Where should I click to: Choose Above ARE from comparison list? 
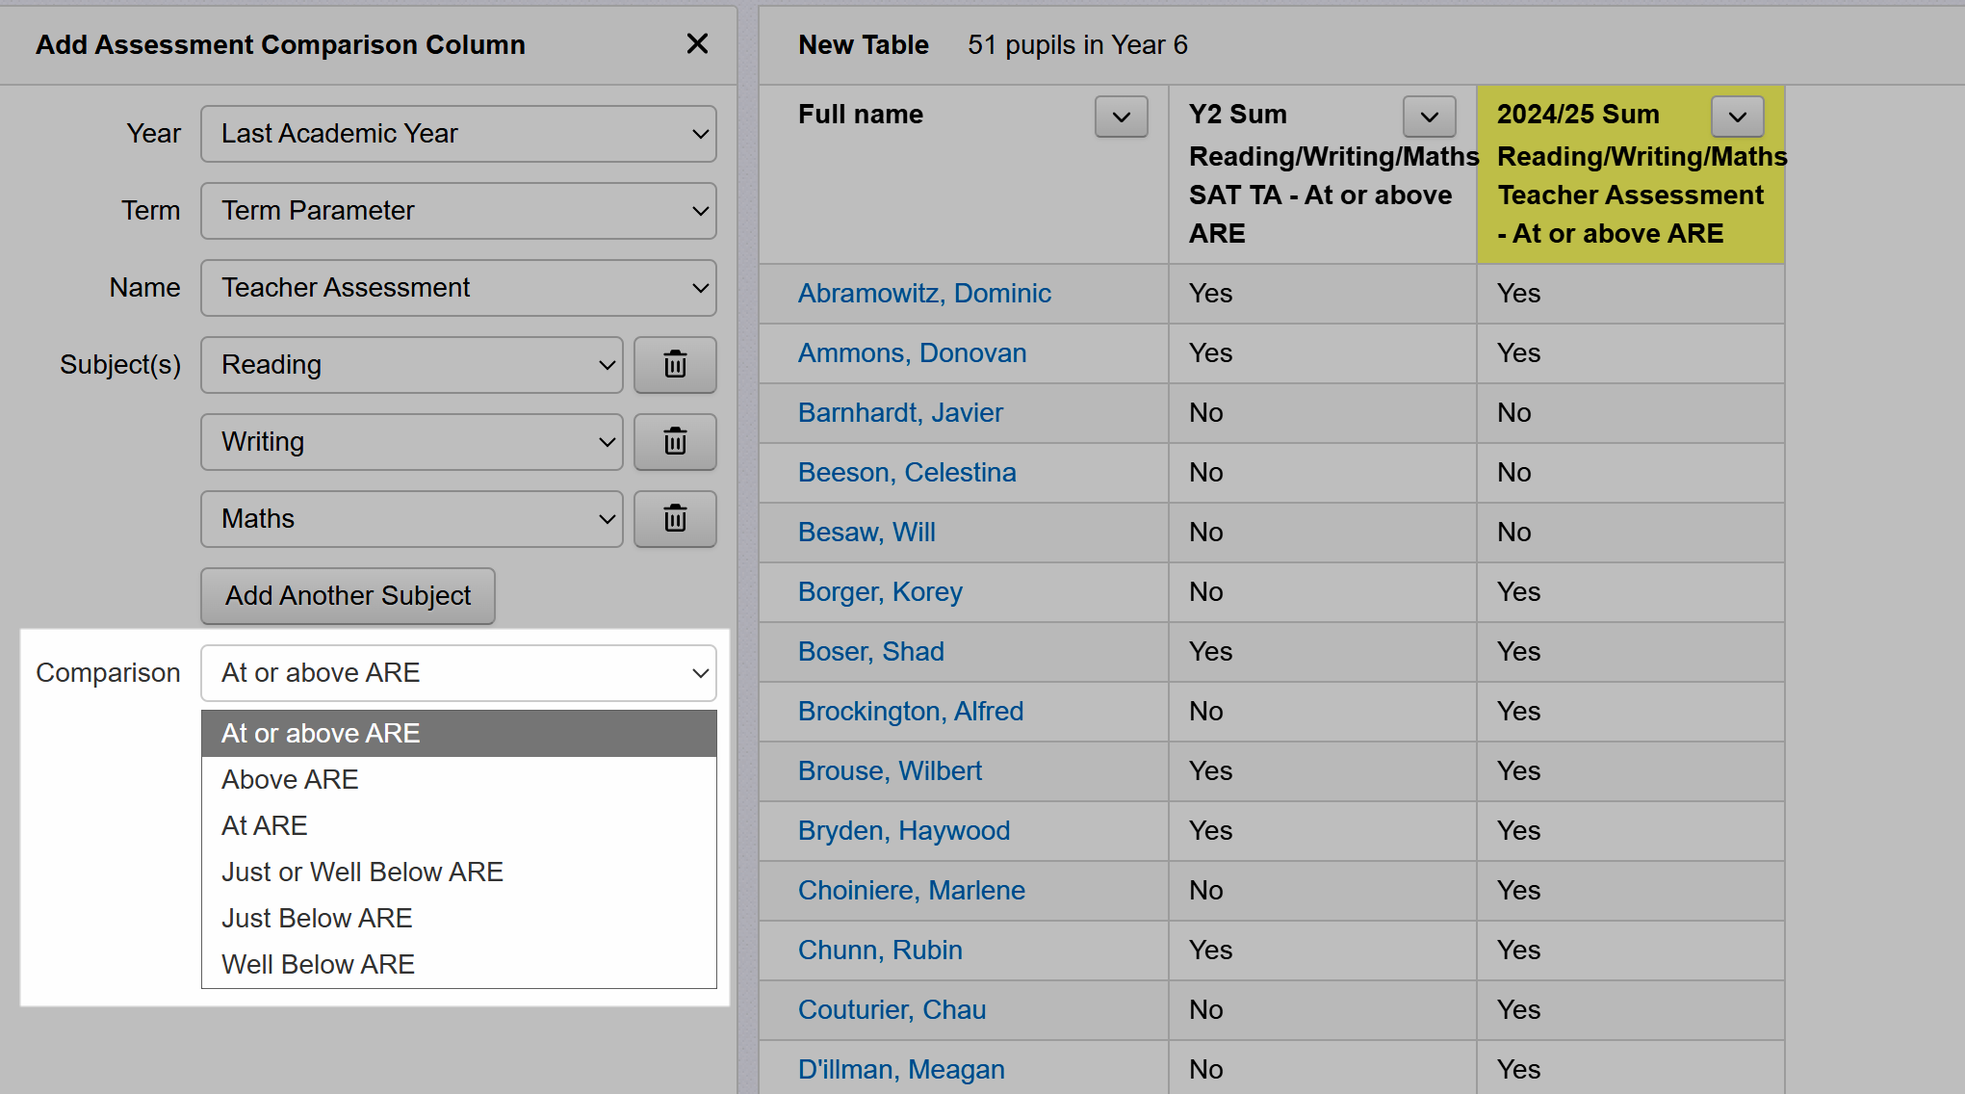[x=290, y=779]
